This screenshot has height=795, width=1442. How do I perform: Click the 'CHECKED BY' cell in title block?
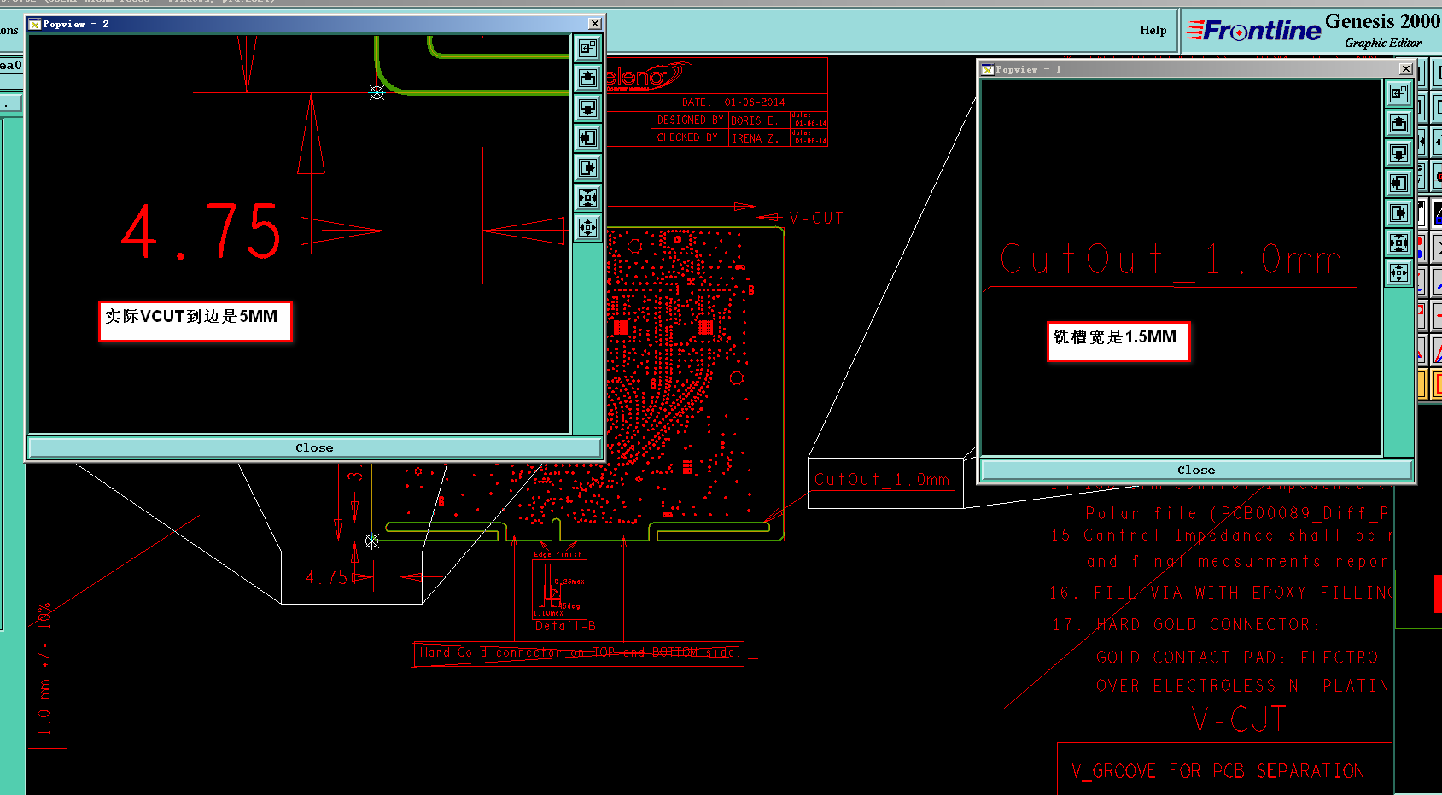click(688, 137)
